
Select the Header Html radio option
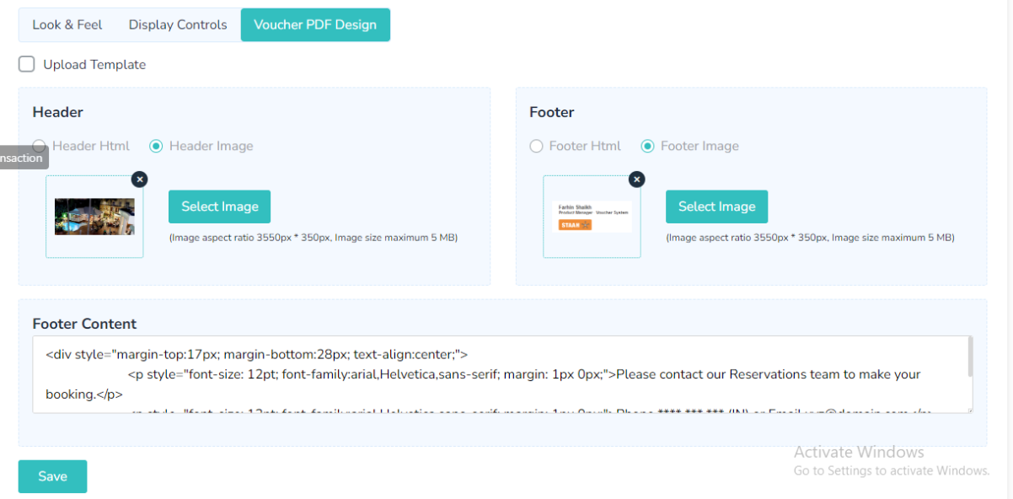[40, 146]
